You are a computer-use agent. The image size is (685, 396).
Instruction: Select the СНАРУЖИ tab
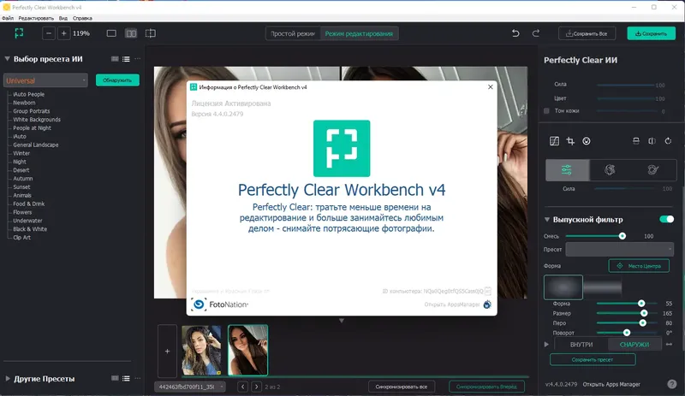[x=634, y=345]
